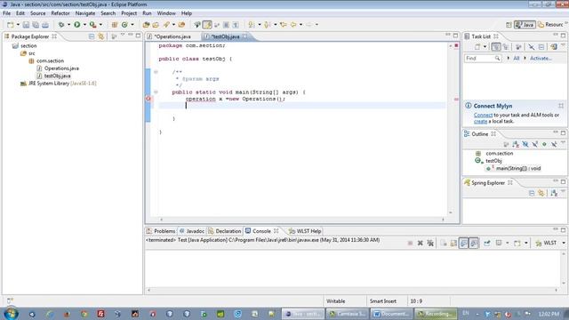Screen dimensions: 569x320
Task: Select JRE System Library node
Action: click(x=59, y=84)
